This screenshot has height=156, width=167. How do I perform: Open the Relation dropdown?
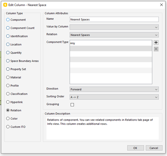(x=114, y=35)
